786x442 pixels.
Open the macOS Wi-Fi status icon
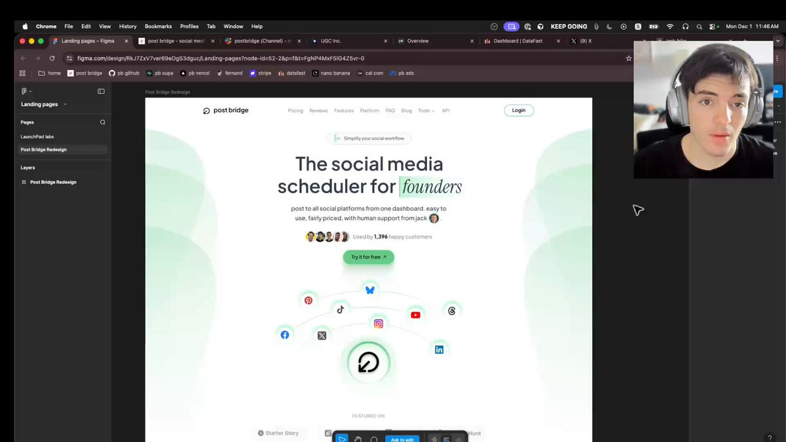(x=670, y=26)
